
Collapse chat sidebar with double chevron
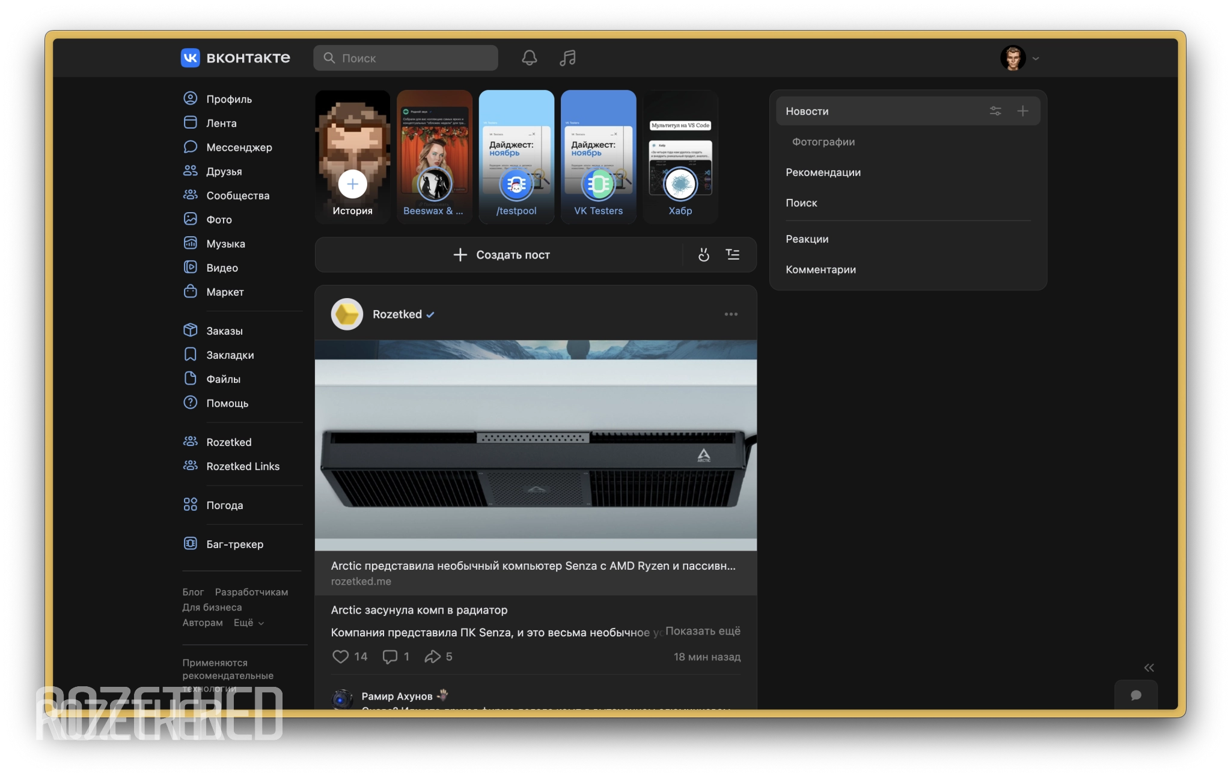(1149, 668)
